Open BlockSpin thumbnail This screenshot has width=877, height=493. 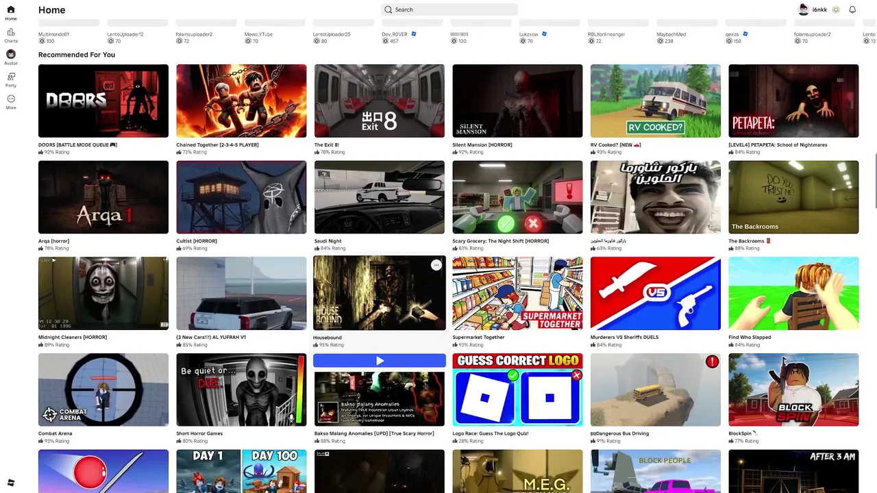pos(793,390)
